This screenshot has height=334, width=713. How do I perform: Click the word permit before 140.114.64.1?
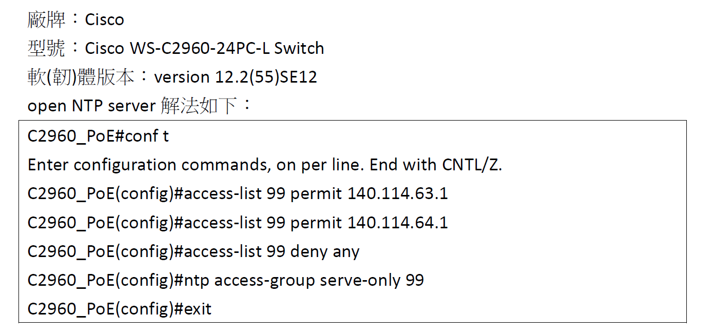tap(316, 223)
